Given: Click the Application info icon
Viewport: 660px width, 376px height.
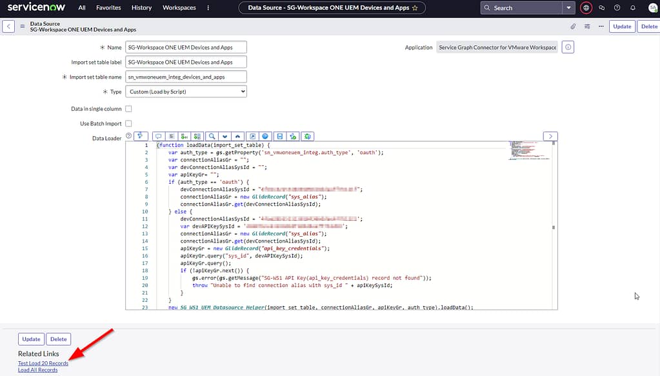Looking at the screenshot, I should [x=568, y=47].
